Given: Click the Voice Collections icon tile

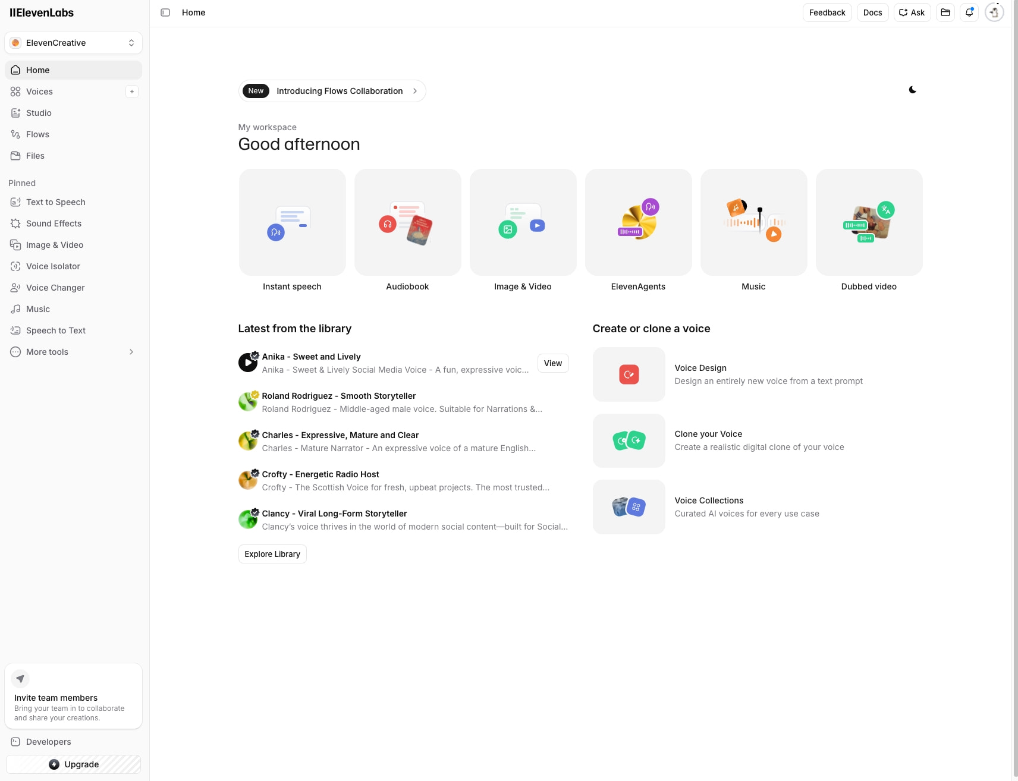Looking at the screenshot, I should tap(629, 507).
